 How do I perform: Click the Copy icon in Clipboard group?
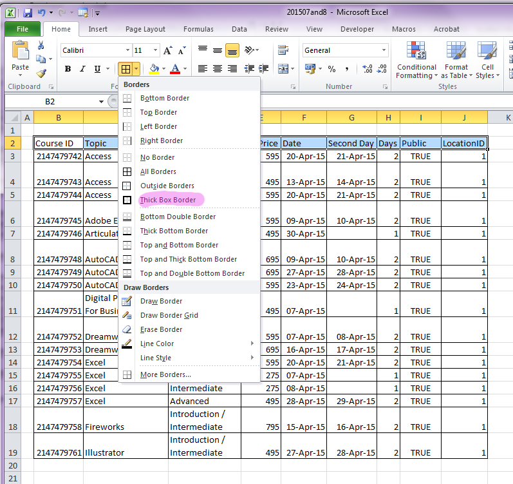pyautogui.click(x=41, y=59)
